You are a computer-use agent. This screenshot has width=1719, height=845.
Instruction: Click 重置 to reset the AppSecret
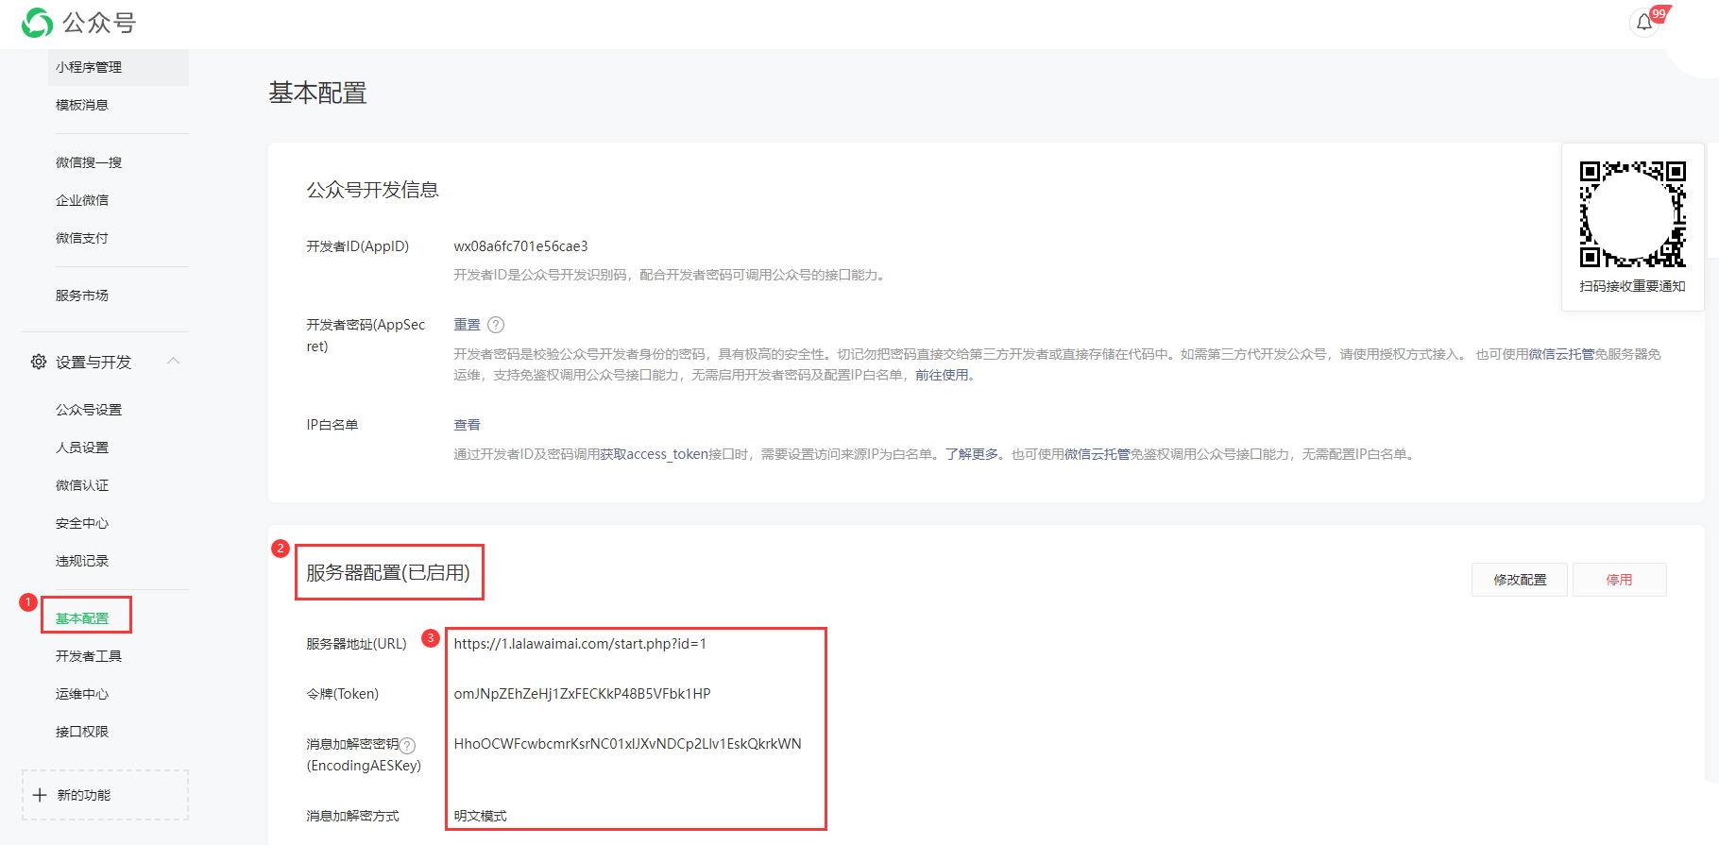467,325
